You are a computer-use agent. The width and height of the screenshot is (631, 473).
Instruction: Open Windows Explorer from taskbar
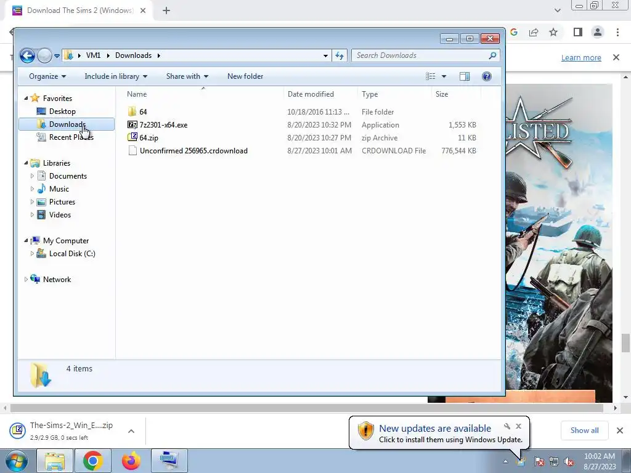[55, 461]
